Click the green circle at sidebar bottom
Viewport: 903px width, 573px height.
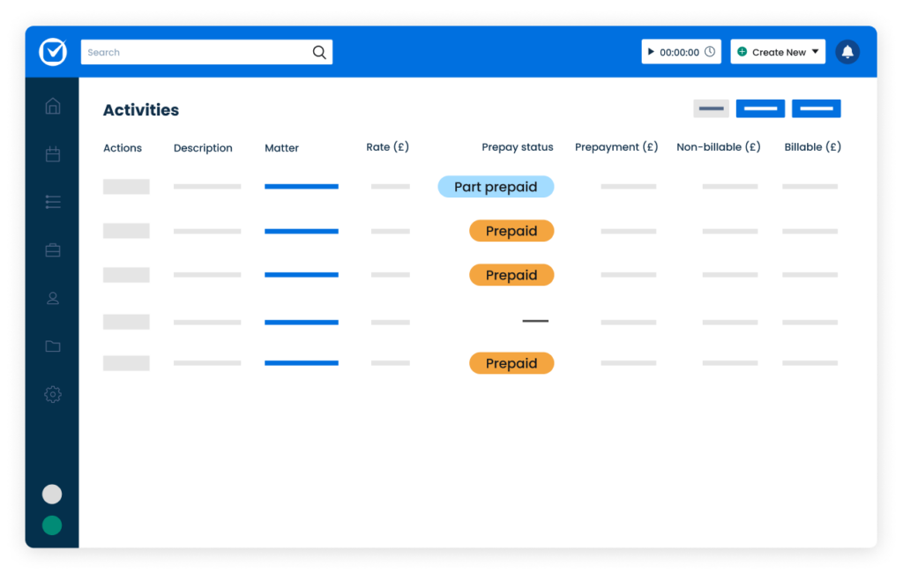click(x=52, y=525)
